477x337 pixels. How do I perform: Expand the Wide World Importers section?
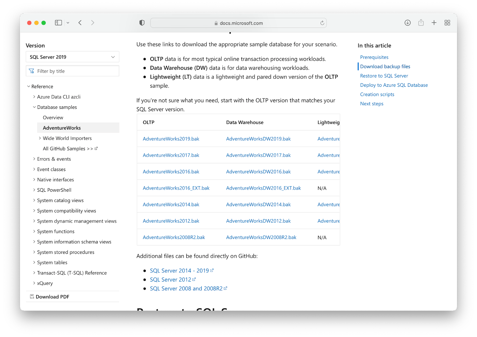[x=40, y=138]
